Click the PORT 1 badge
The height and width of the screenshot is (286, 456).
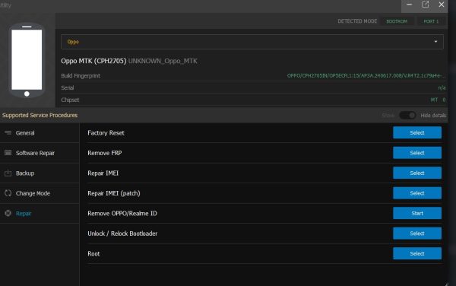click(x=431, y=21)
